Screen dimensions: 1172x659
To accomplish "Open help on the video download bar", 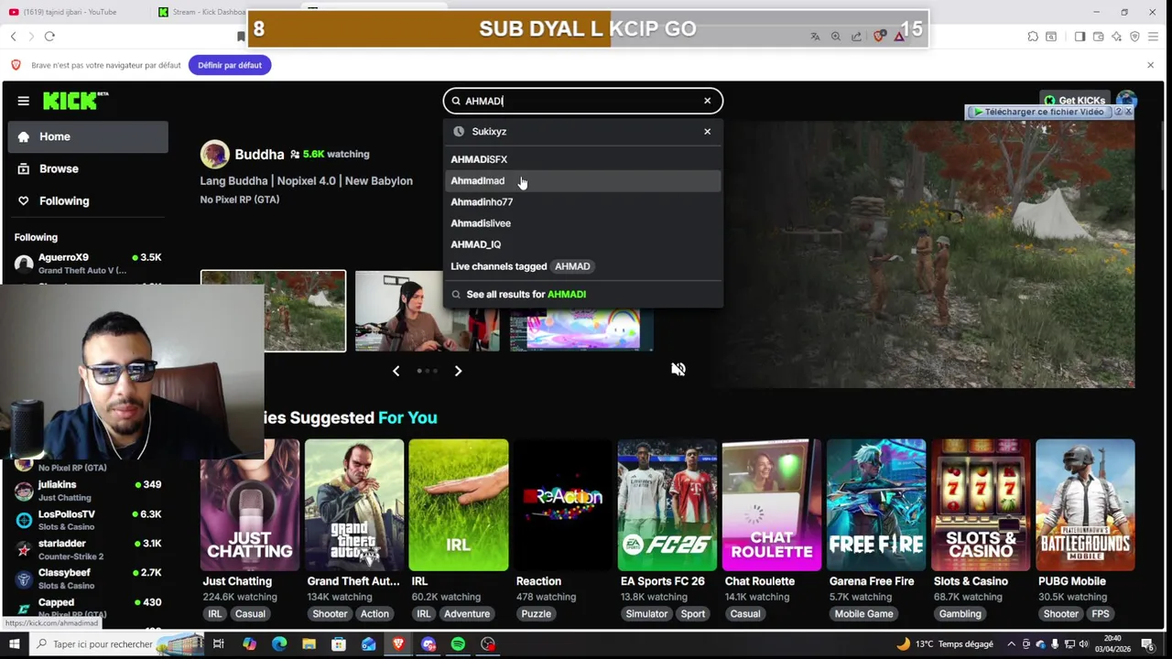I will [1117, 112].
